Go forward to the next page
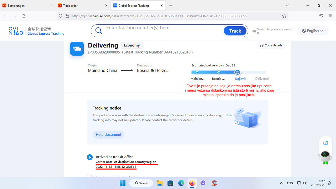This screenshot has height=189, width=336. pyautogui.click(x=15, y=16)
